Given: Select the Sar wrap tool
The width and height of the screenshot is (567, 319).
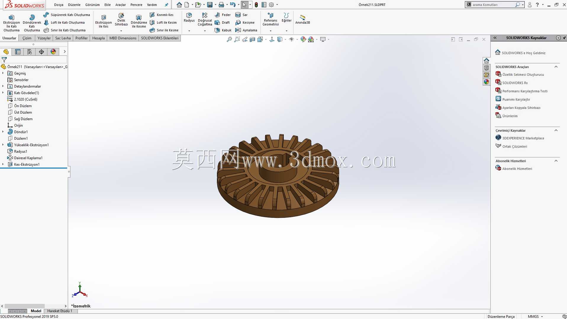Looking at the screenshot, I should point(241,15).
